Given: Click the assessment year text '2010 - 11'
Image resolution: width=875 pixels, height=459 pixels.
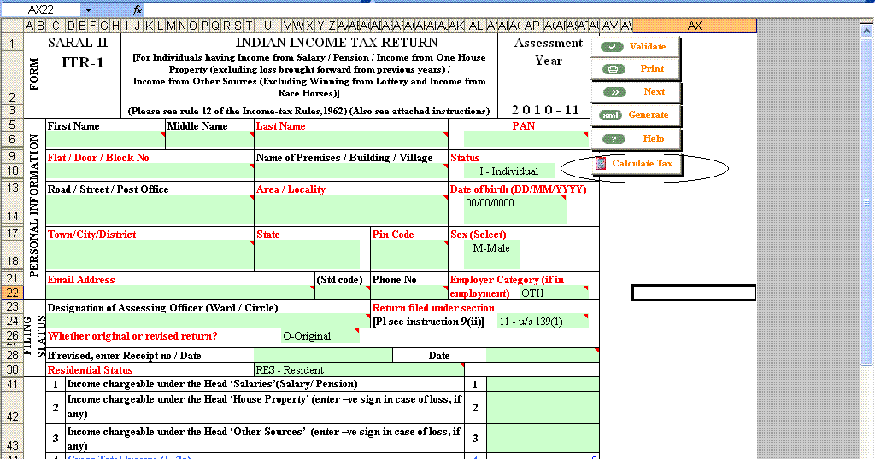Looking at the screenshot, I should click(x=546, y=110).
